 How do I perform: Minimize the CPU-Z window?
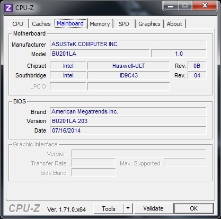pos(170,6)
